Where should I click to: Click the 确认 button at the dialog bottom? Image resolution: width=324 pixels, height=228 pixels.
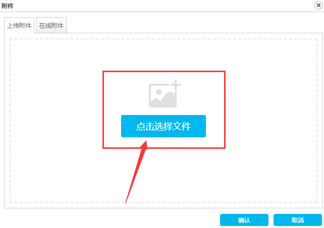pyautogui.click(x=244, y=220)
